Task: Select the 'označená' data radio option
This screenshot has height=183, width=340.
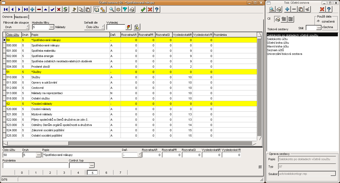Action: [318, 21]
